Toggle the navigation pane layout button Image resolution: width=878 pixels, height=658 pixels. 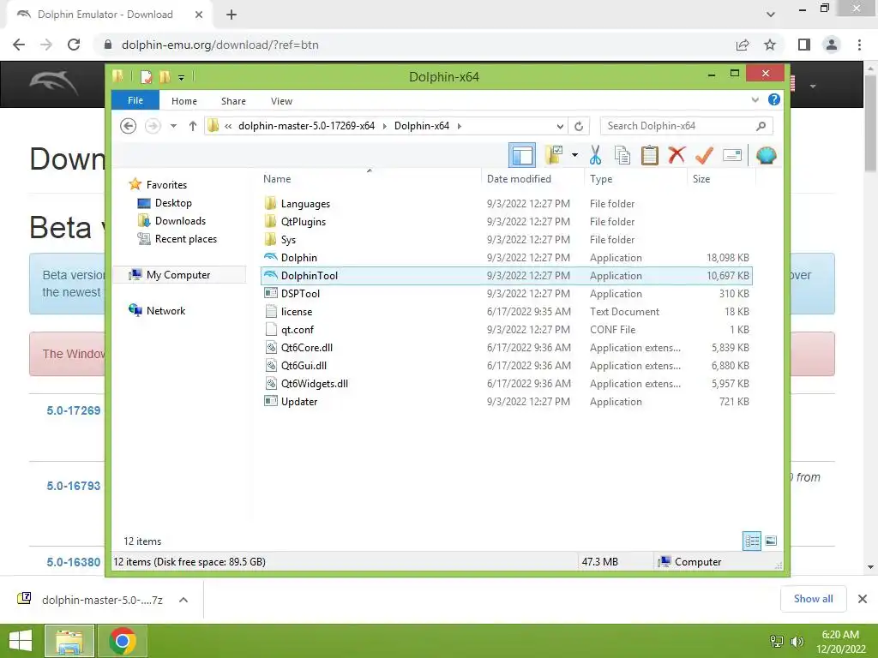(x=522, y=156)
